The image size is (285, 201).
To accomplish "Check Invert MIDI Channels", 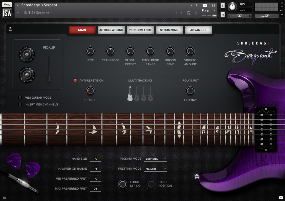I will (20, 104).
